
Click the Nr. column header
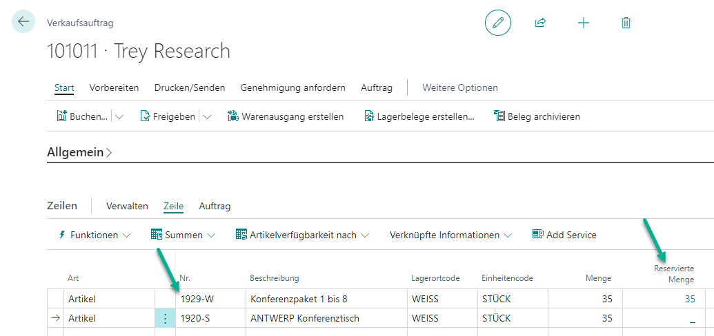coord(184,277)
